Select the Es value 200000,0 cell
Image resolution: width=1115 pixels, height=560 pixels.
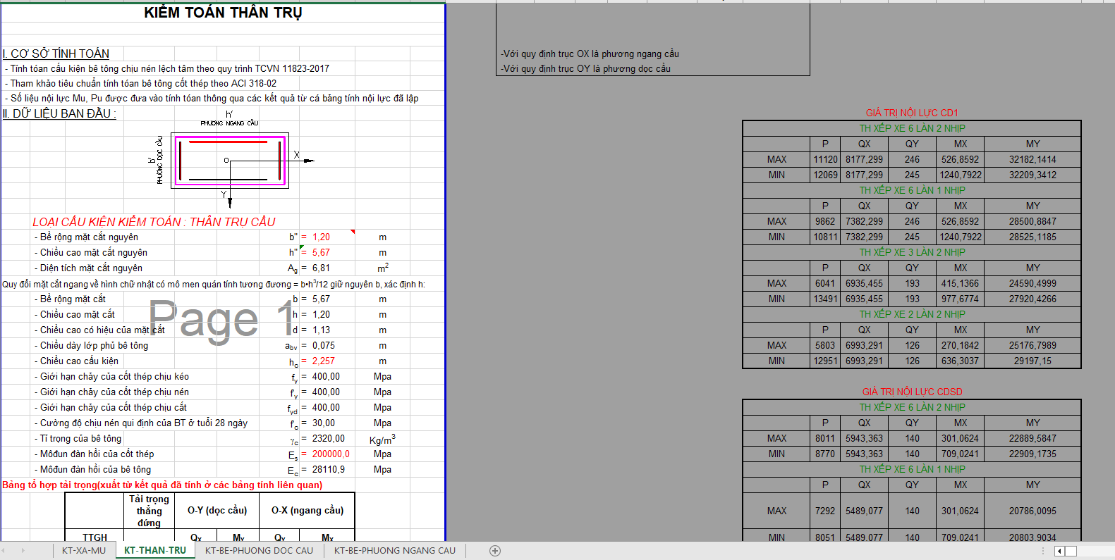[x=331, y=454]
